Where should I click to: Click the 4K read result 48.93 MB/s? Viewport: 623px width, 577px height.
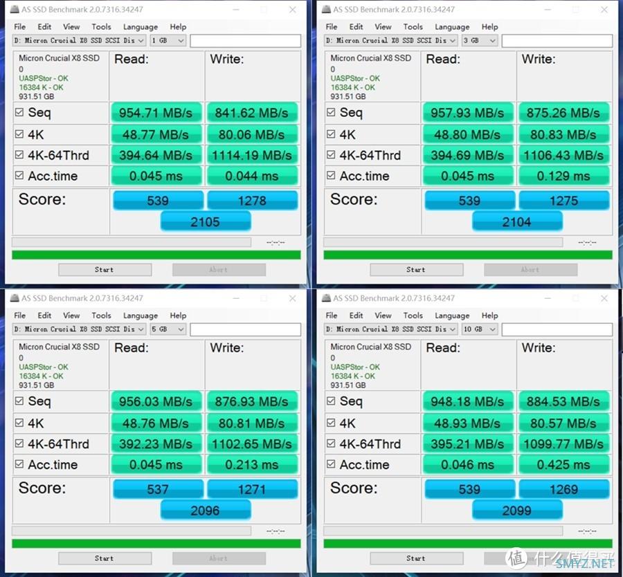pyautogui.click(x=468, y=423)
